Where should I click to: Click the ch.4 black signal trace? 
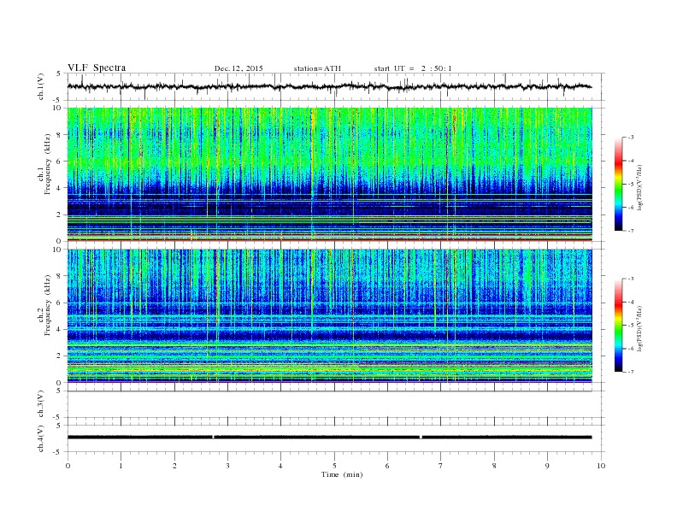click(x=330, y=438)
